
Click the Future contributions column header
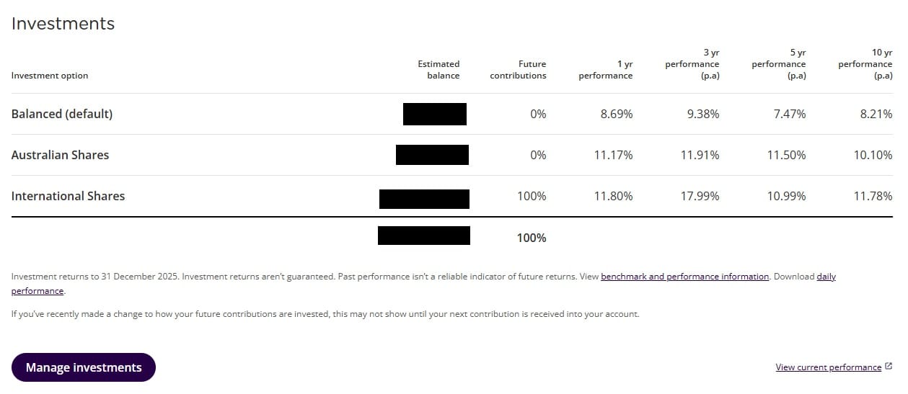coord(518,70)
